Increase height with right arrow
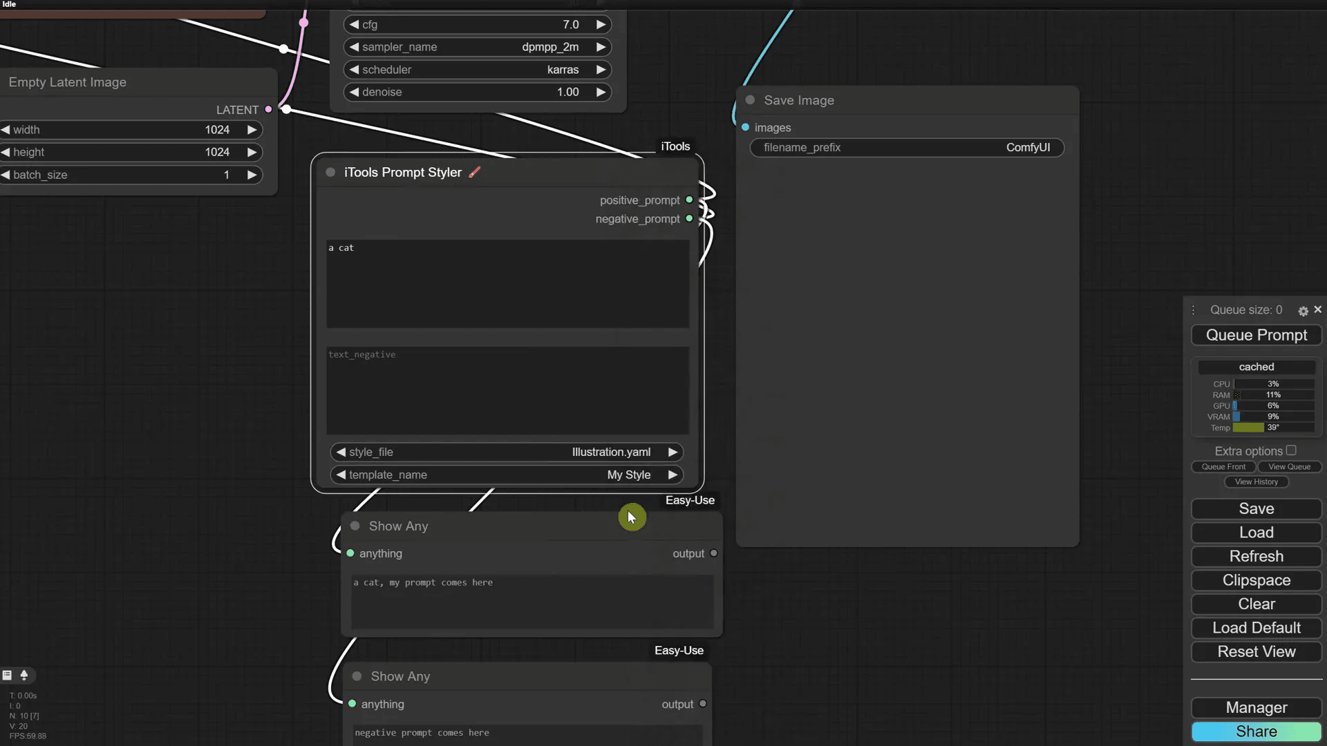The image size is (1327, 746). point(252,152)
